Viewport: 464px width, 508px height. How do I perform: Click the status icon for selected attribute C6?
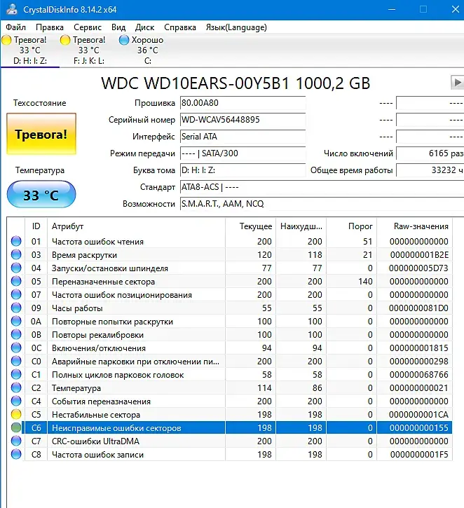(x=16, y=427)
